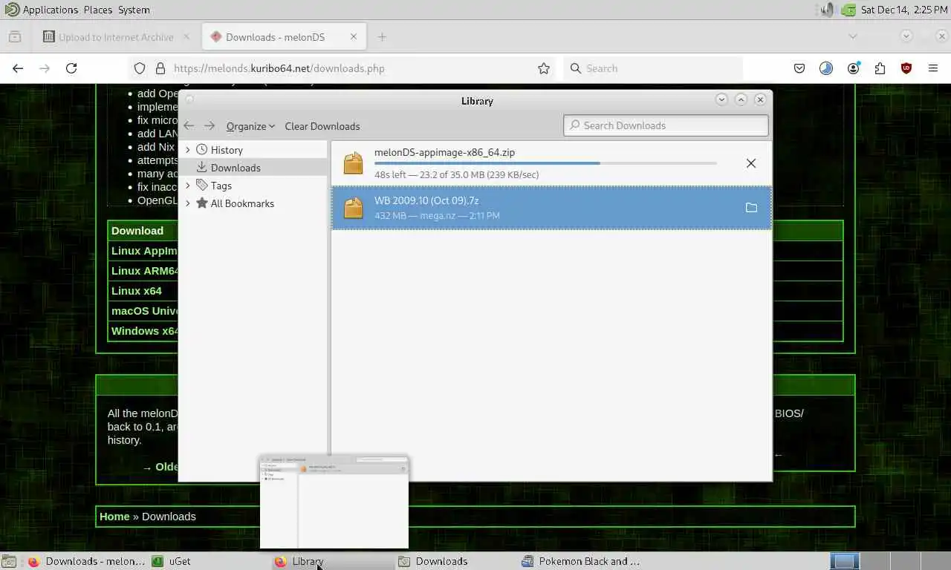Screen dimensions: 951x570
Task: Click the Firefox Search box
Action: pos(653,68)
